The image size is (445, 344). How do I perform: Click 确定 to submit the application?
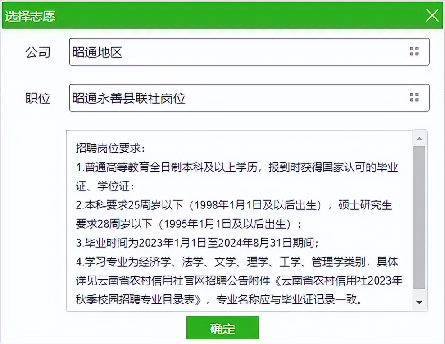click(222, 328)
